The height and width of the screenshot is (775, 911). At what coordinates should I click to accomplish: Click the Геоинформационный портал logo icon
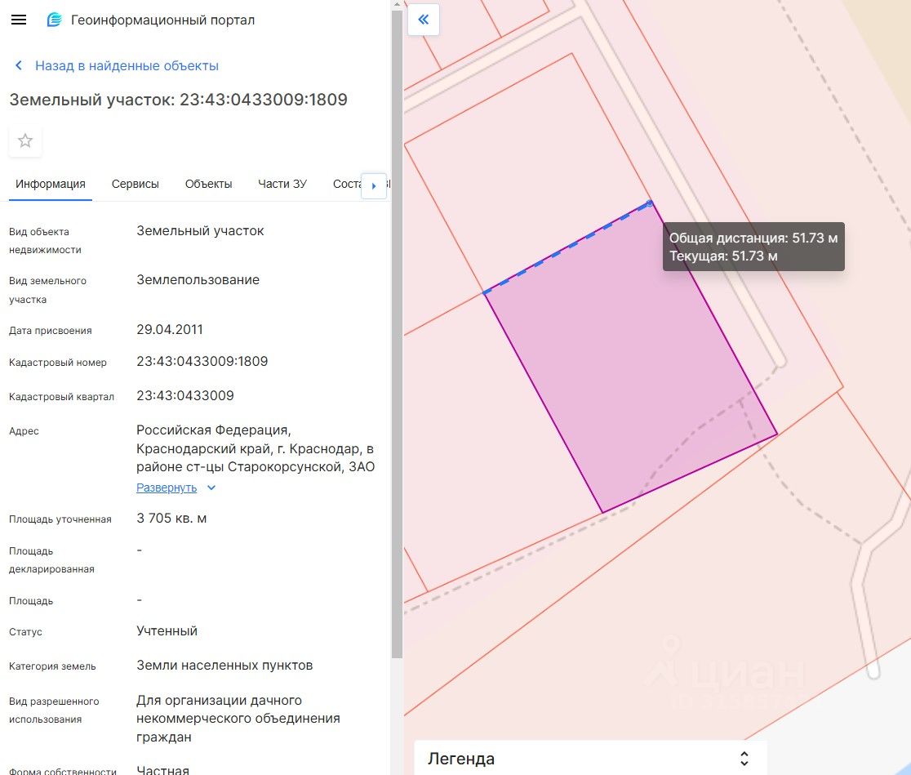pyautogui.click(x=54, y=20)
